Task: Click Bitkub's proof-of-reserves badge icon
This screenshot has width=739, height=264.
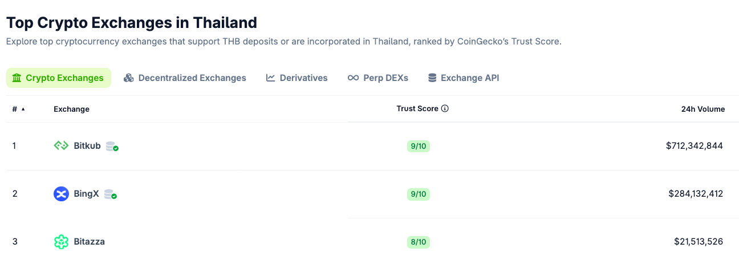Action: click(x=112, y=147)
